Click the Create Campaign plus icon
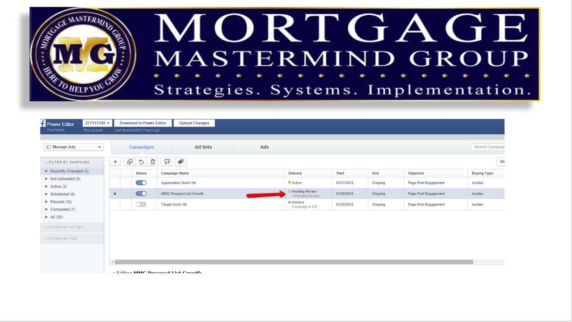This screenshot has height=322, width=572. (x=115, y=162)
